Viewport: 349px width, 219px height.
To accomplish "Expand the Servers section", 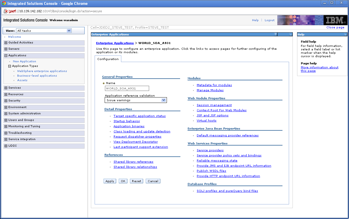I will pos(6,49).
